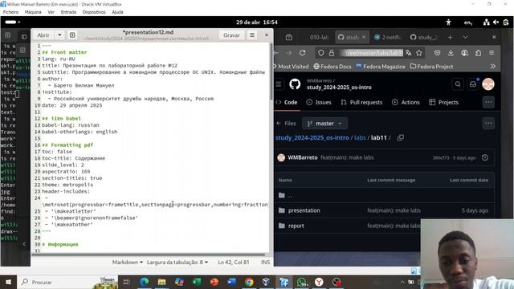The image size is (514, 289).
Task: Open report folder link
Action: click(x=296, y=226)
